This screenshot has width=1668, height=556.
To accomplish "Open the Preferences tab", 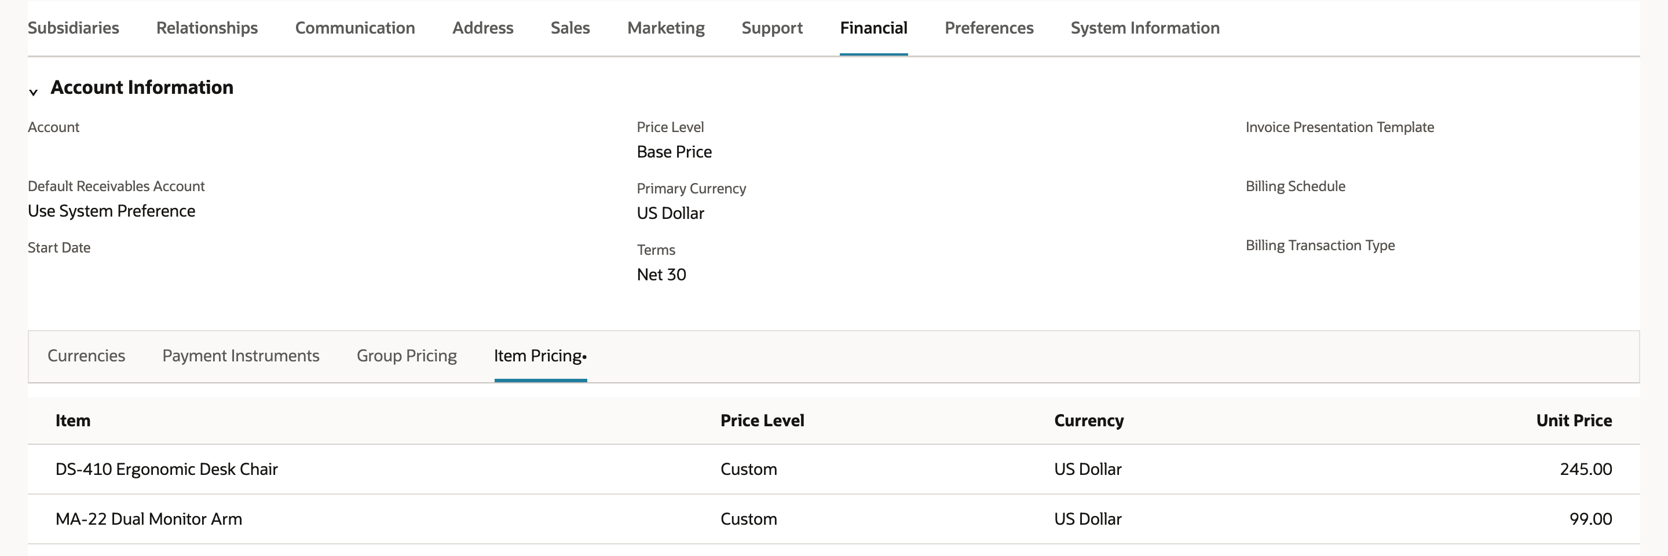I will pyautogui.click(x=989, y=28).
